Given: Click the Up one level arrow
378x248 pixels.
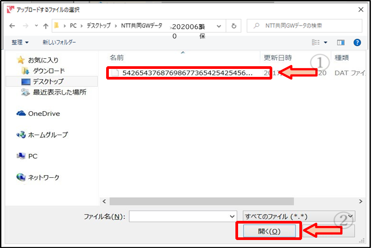Looking at the screenshot, I should tap(45, 26).
